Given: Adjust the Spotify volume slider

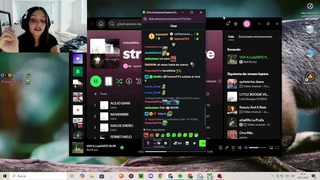Looking at the screenshot, I should 257,147.
